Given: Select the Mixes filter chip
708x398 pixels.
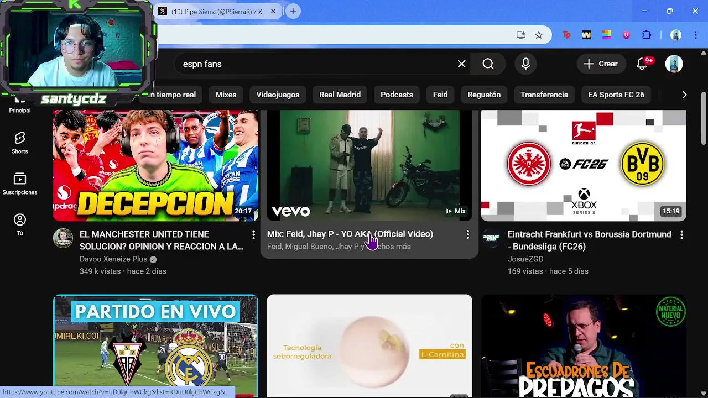Looking at the screenshot, I should coord(226,95).
